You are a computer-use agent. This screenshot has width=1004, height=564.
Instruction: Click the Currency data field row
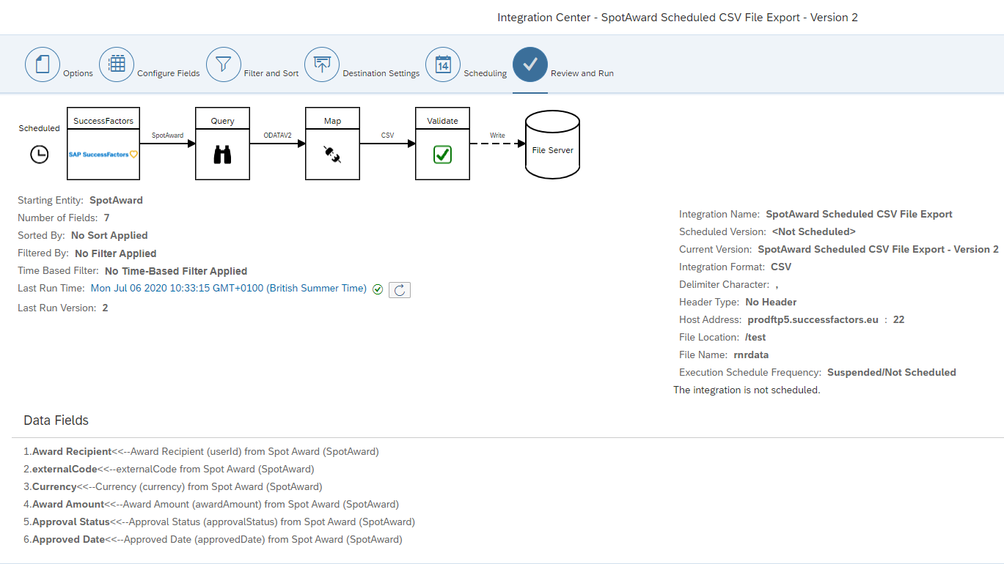[173, 486]
